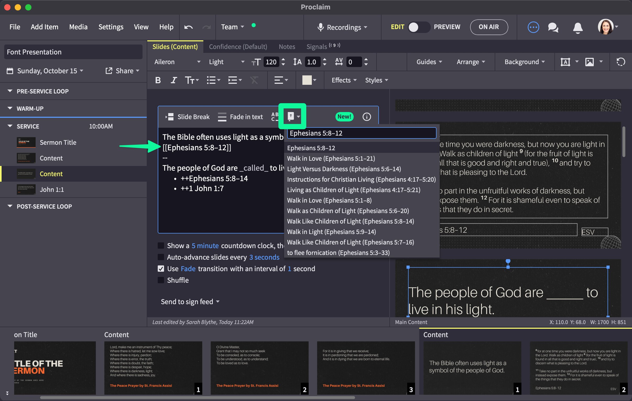Click the Ephesians 5:8–12 passage search field

click(x=361, y=133)
